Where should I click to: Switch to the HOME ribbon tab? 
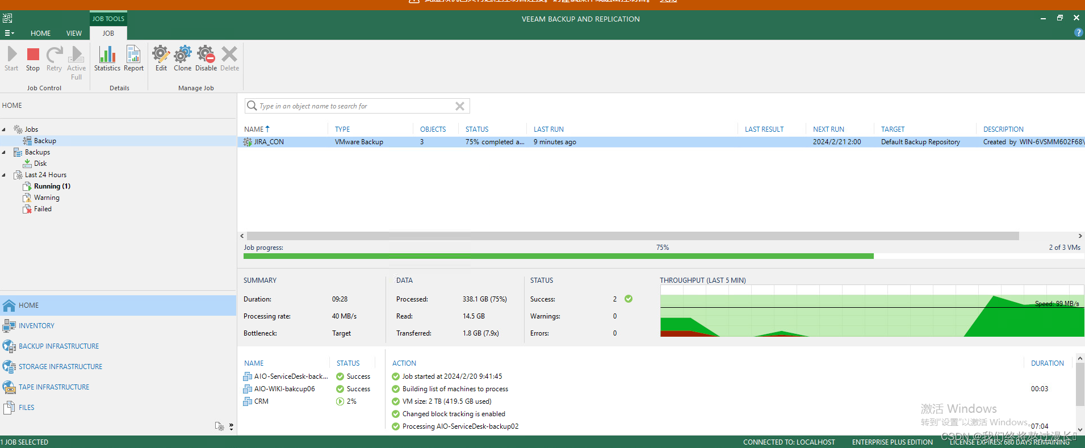[40, 34]
